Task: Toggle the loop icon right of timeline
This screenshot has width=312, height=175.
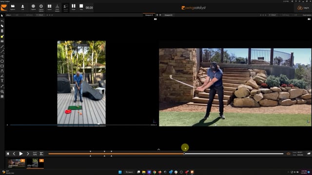Action: pos(288,154)
